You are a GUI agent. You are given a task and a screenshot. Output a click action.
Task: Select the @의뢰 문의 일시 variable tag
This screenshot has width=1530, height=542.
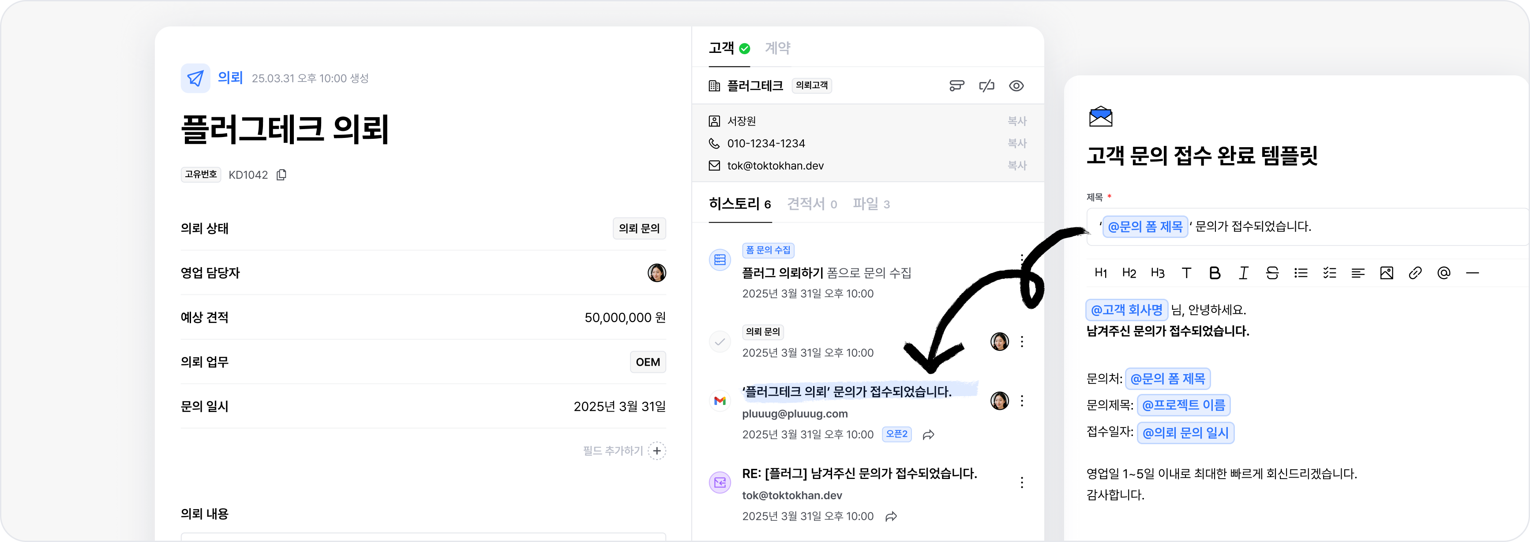1185,433
